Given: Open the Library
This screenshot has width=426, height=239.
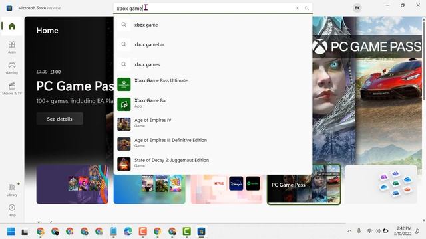Looking at the screenshot, I should [12, 189].
